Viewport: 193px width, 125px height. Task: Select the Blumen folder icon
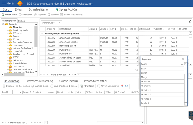click(x=10, y=36)
